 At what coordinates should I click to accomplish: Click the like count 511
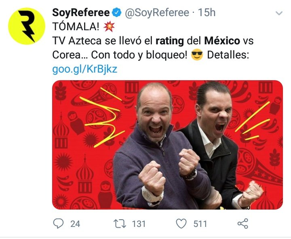200,224
